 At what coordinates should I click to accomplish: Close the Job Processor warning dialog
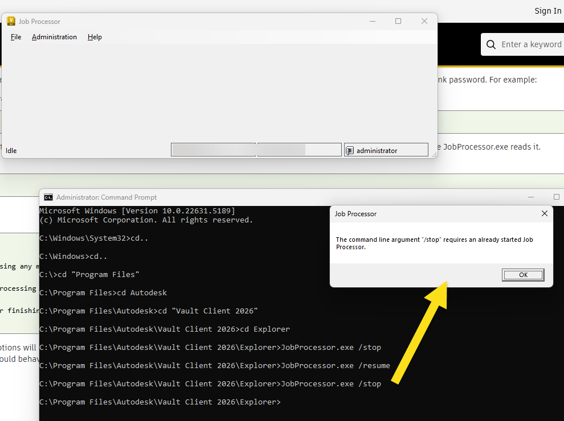coord(544,213)
